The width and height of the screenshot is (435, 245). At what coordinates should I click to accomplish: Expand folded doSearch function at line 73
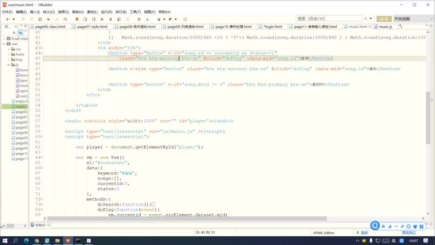42,205
